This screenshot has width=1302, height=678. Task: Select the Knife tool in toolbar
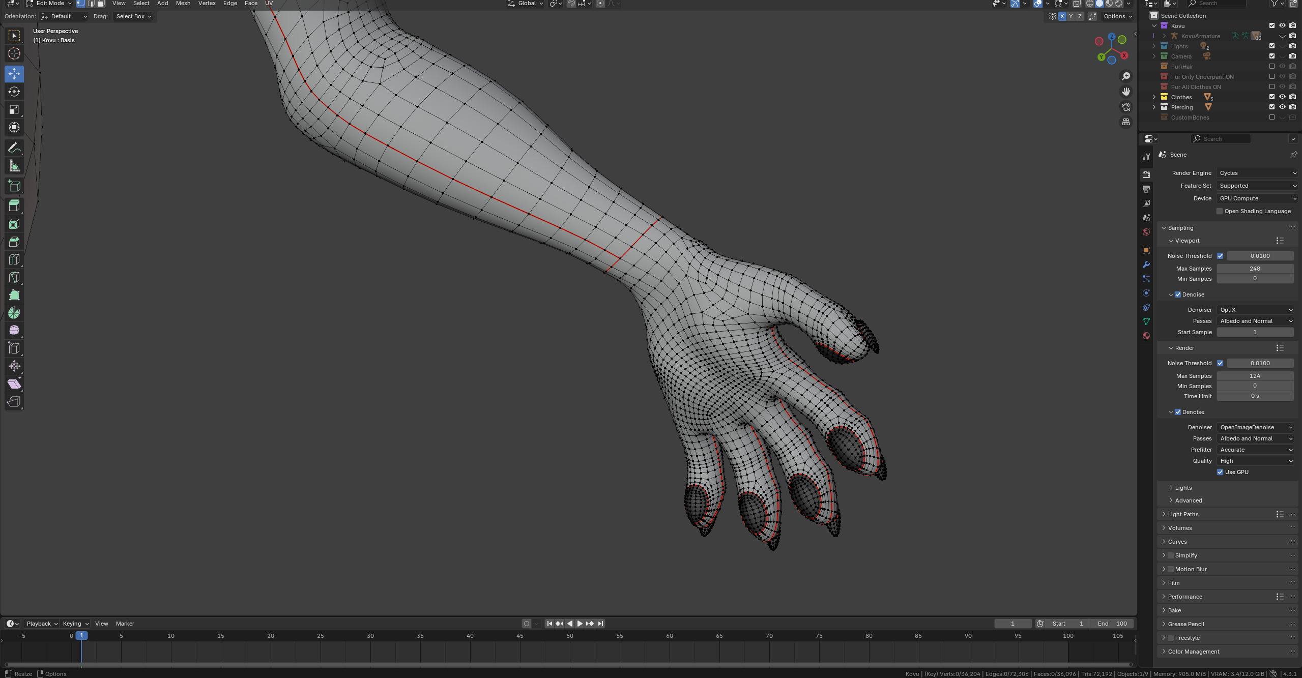pyautogui.click(x=14, y=277)
